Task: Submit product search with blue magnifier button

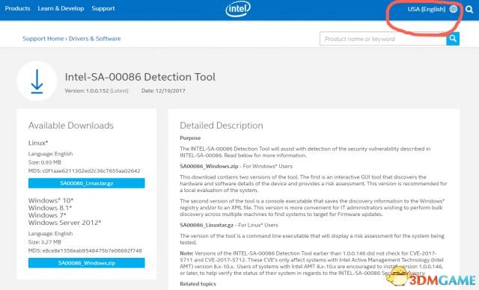Action: (453, 38)
